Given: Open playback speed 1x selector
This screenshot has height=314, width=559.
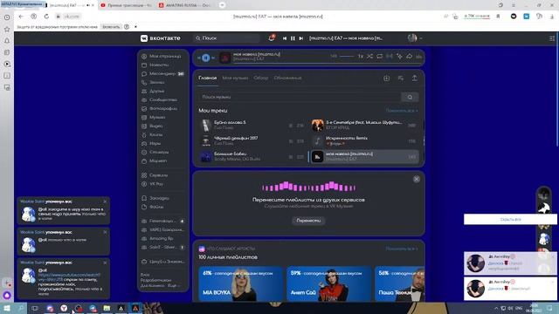Looking at the screenshot, I should (361, 56).
